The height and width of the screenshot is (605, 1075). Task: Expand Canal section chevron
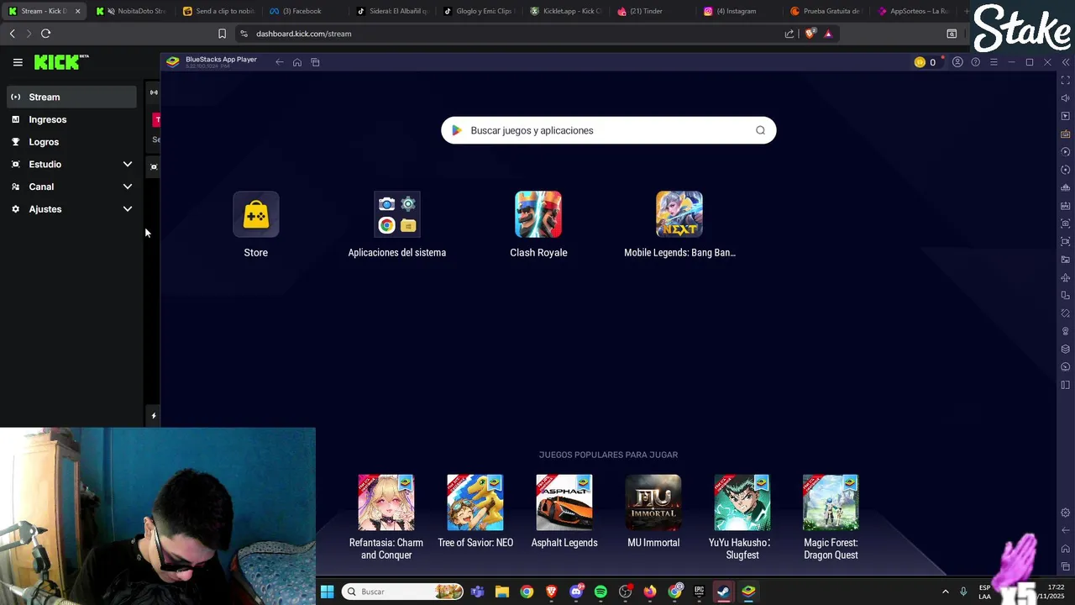tap(128, 187)
